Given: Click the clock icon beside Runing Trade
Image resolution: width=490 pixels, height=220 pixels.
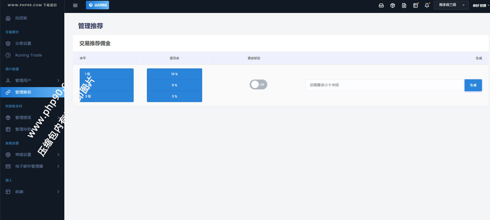Looking at the screenshot, I should click(x=8, y=55).
